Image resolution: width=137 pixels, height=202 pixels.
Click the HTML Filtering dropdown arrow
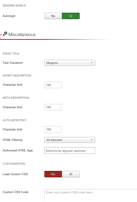click(x=92, y=140)
